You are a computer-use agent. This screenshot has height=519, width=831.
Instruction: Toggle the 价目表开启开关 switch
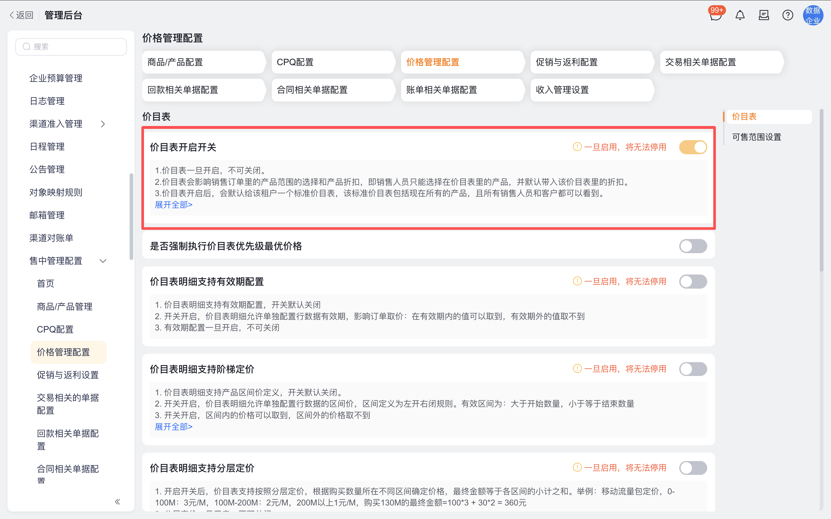point(693,147)
